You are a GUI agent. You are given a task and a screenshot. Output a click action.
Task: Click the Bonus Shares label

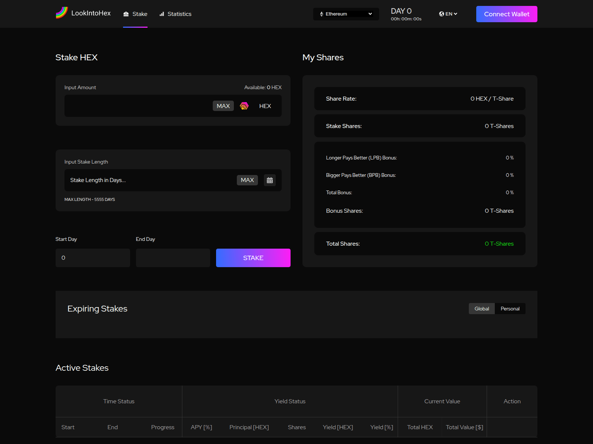344,211
